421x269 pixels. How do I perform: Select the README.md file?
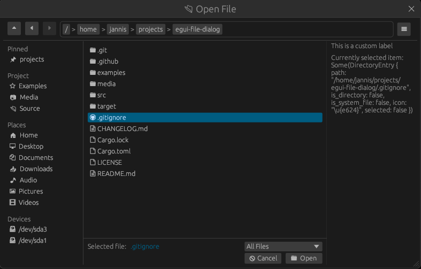[x=116, y=174]
